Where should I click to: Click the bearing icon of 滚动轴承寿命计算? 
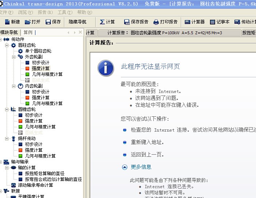(14, 185)
